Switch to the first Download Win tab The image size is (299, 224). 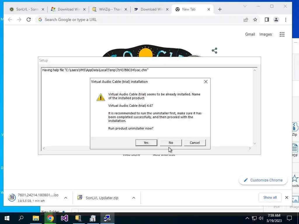pyautogui.click(x=68, y=9)
